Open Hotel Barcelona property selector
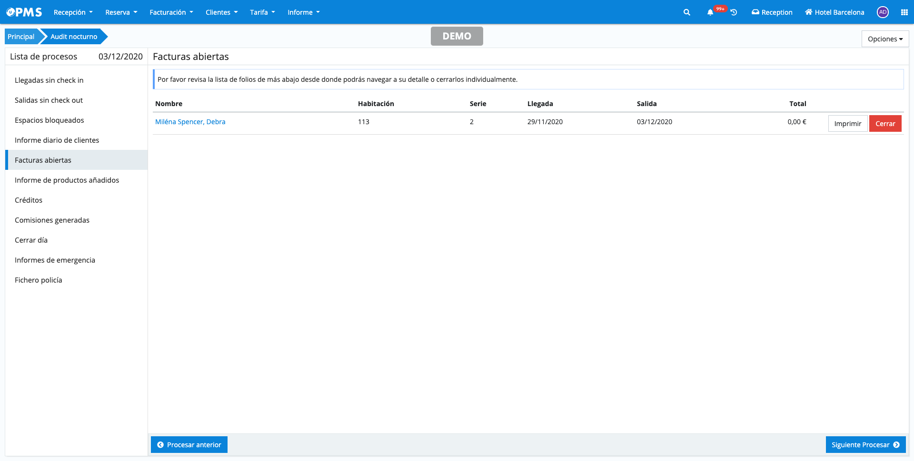 click(x=835, y=12)
